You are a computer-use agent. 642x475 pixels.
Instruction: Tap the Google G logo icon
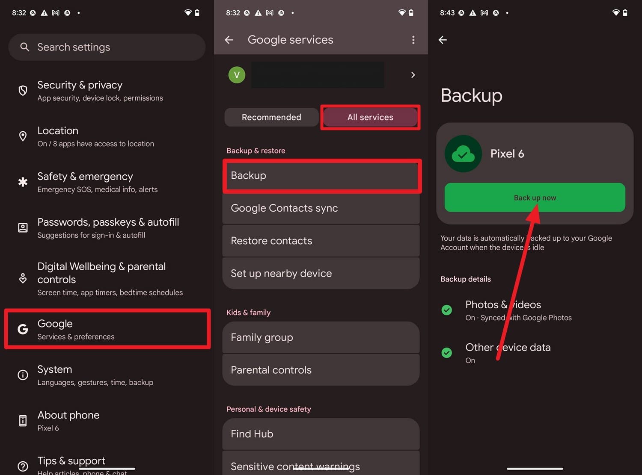(x=23, y=329)
